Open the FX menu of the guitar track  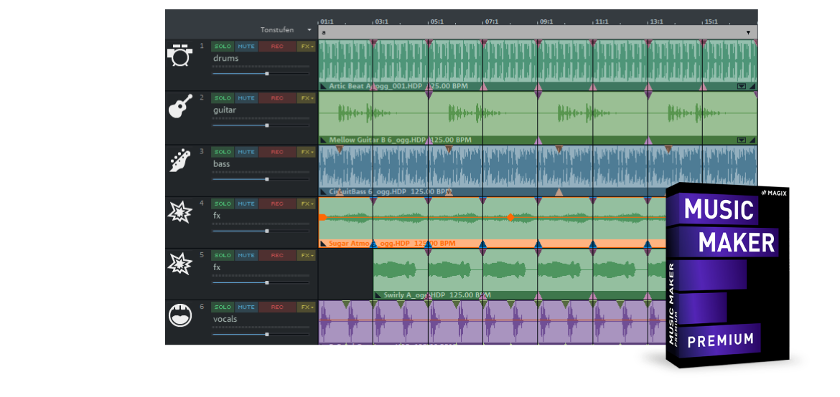pyautogui.click(x=307, y=98)
